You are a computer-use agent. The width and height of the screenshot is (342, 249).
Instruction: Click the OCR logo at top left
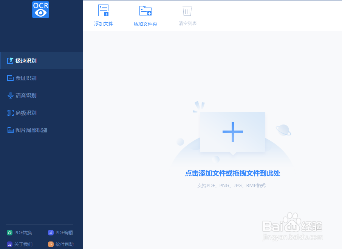(40, 10)
